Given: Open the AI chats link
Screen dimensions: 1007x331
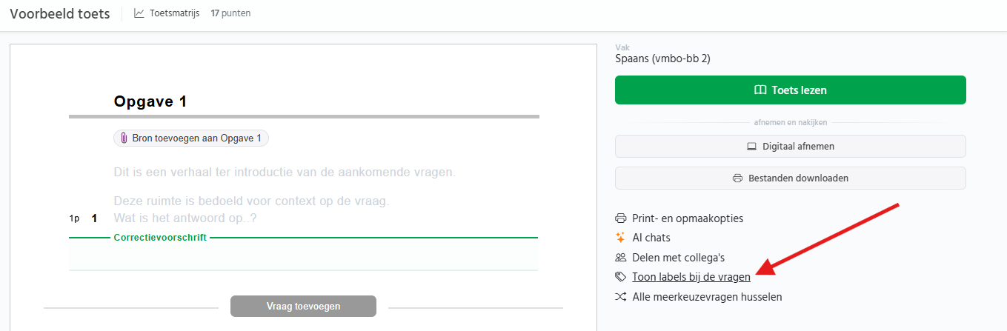Looking at the screenshot, I should [x=651, y=238].
